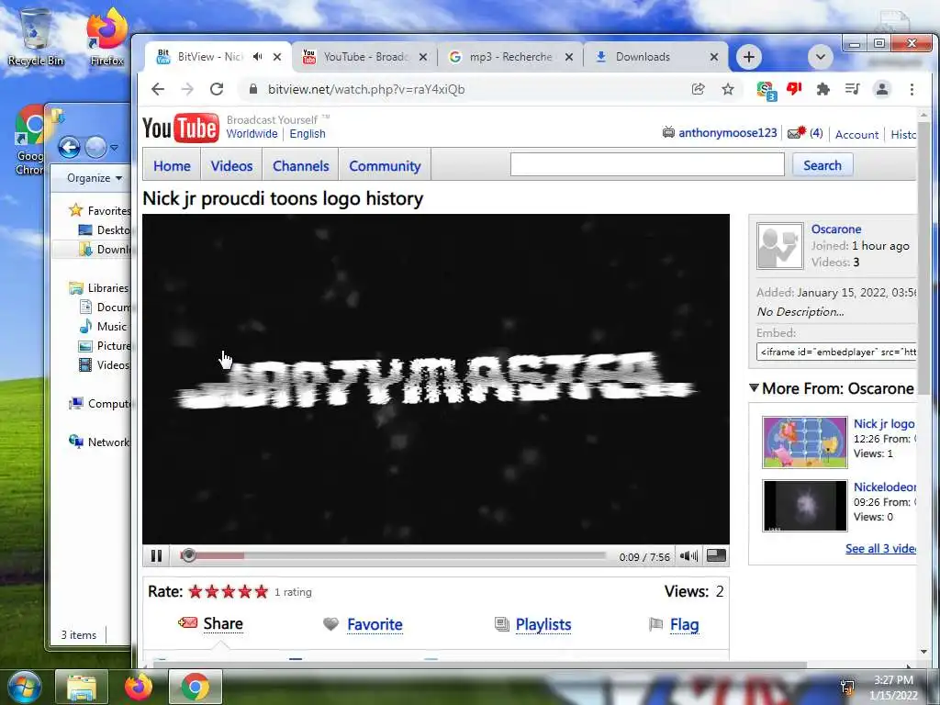Click the forward arrow in Chrome toolbar
The image size is (940, 705).
pos(187,89)
